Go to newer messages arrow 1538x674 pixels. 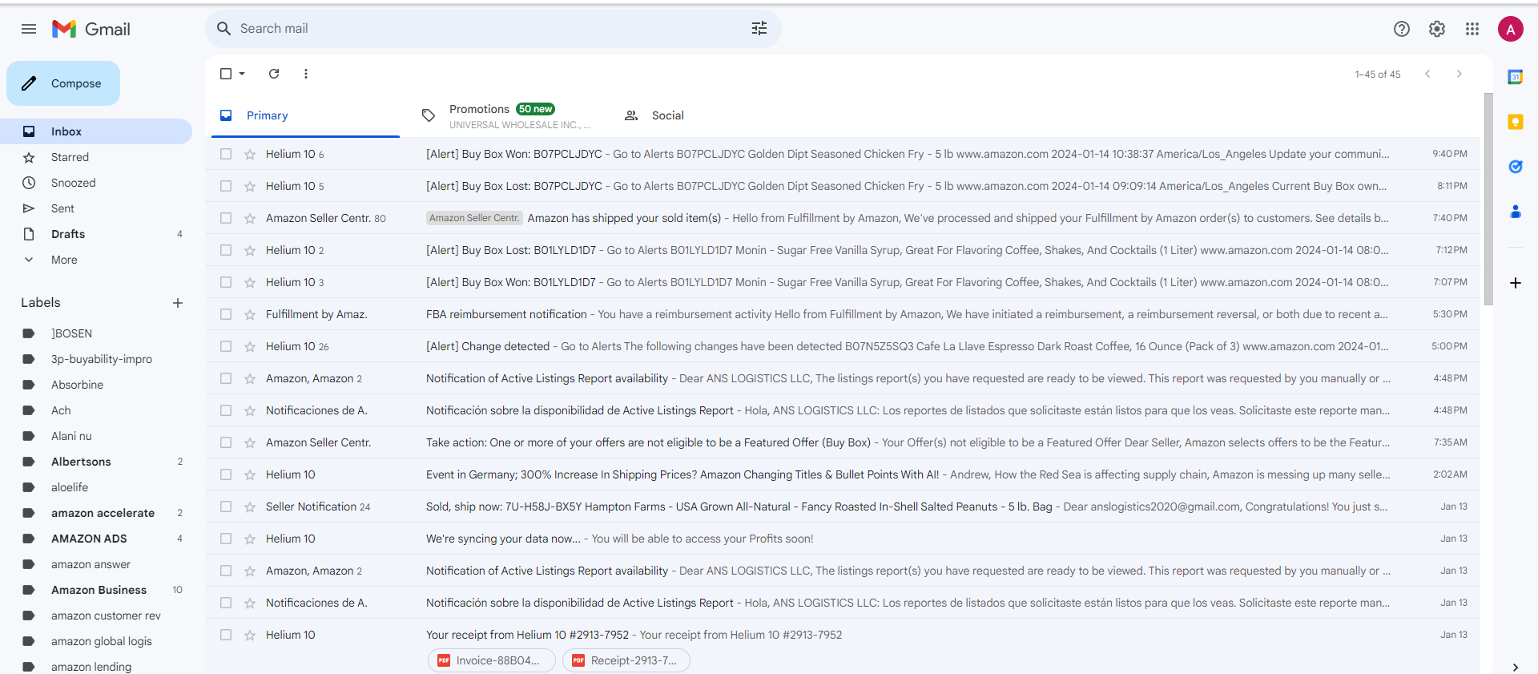(x=1427, y=74)
